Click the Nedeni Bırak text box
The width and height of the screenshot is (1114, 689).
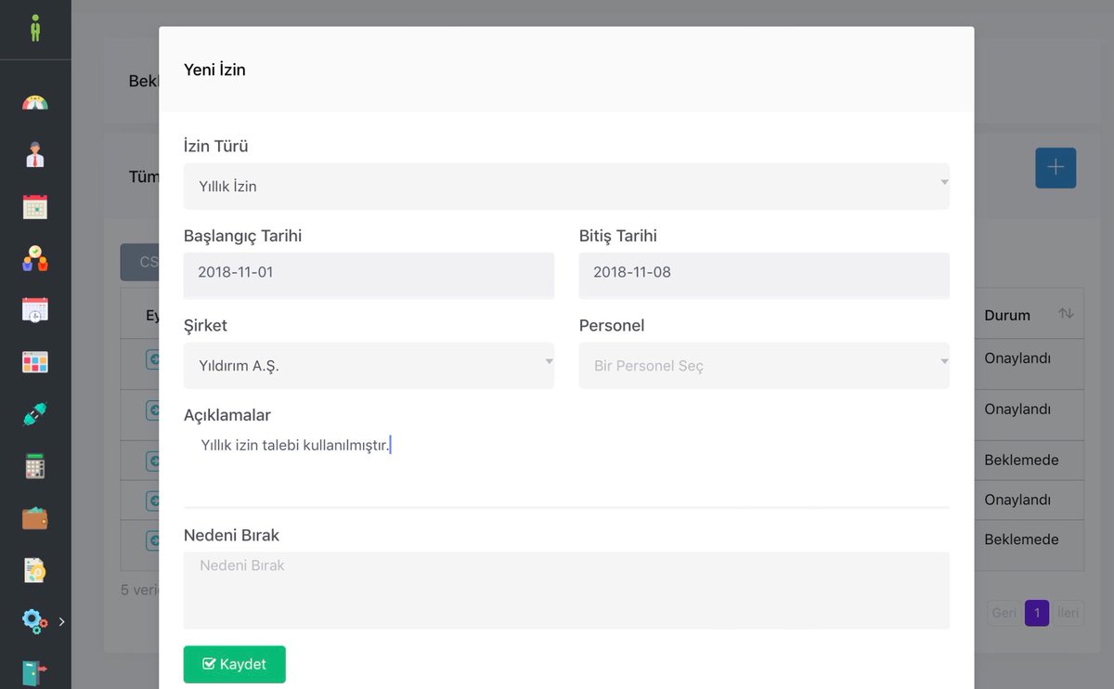pyautogui.click(x=566, y=591)
